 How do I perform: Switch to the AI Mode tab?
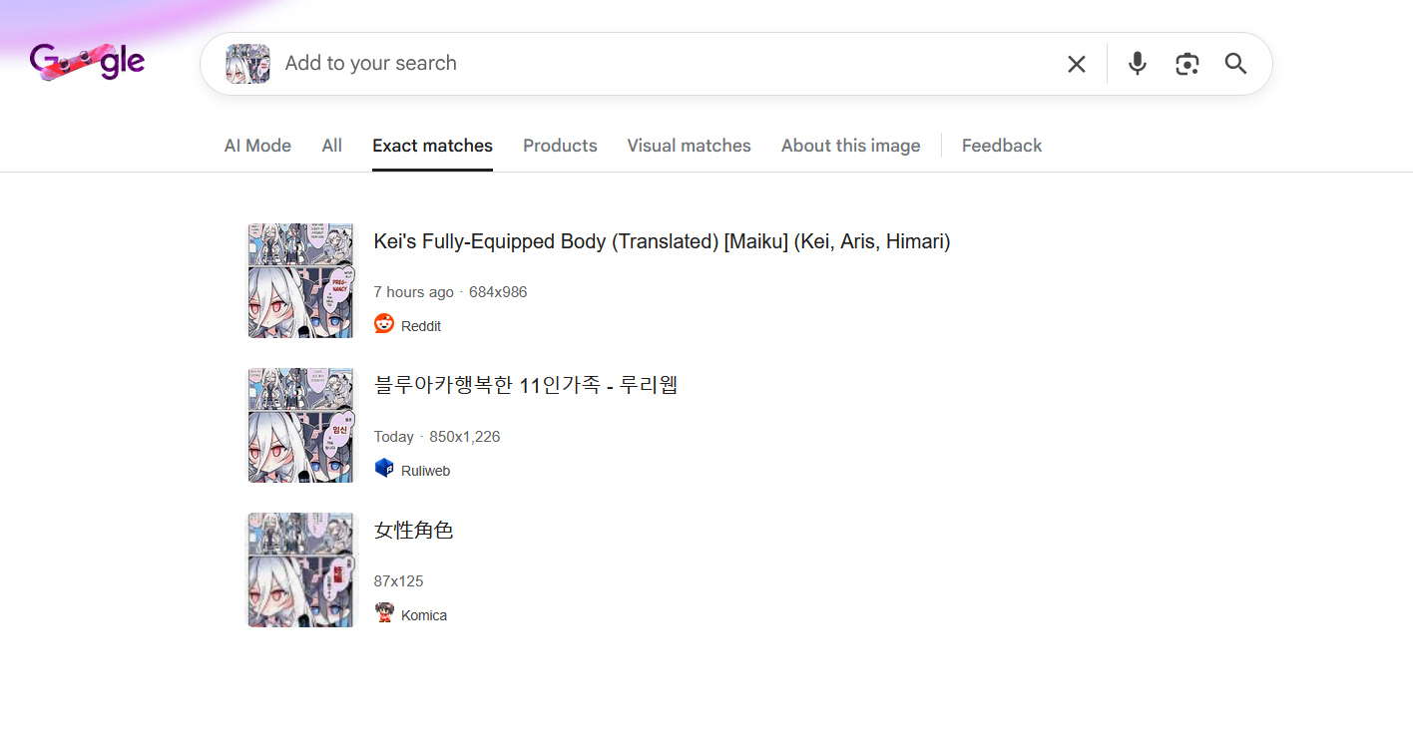coord(257,146)
